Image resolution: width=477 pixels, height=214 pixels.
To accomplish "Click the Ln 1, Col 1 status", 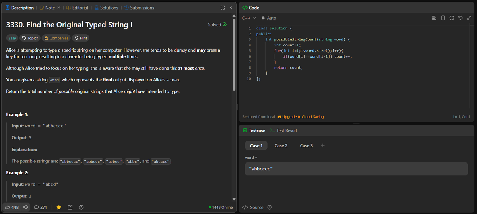I will (461, 117).
